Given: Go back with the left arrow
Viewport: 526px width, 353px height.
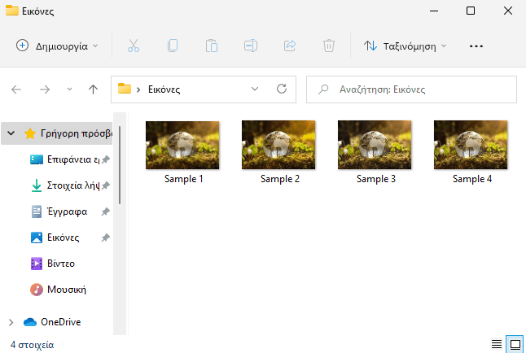Looking at the screenshot, I should click(x=16, y=89).
